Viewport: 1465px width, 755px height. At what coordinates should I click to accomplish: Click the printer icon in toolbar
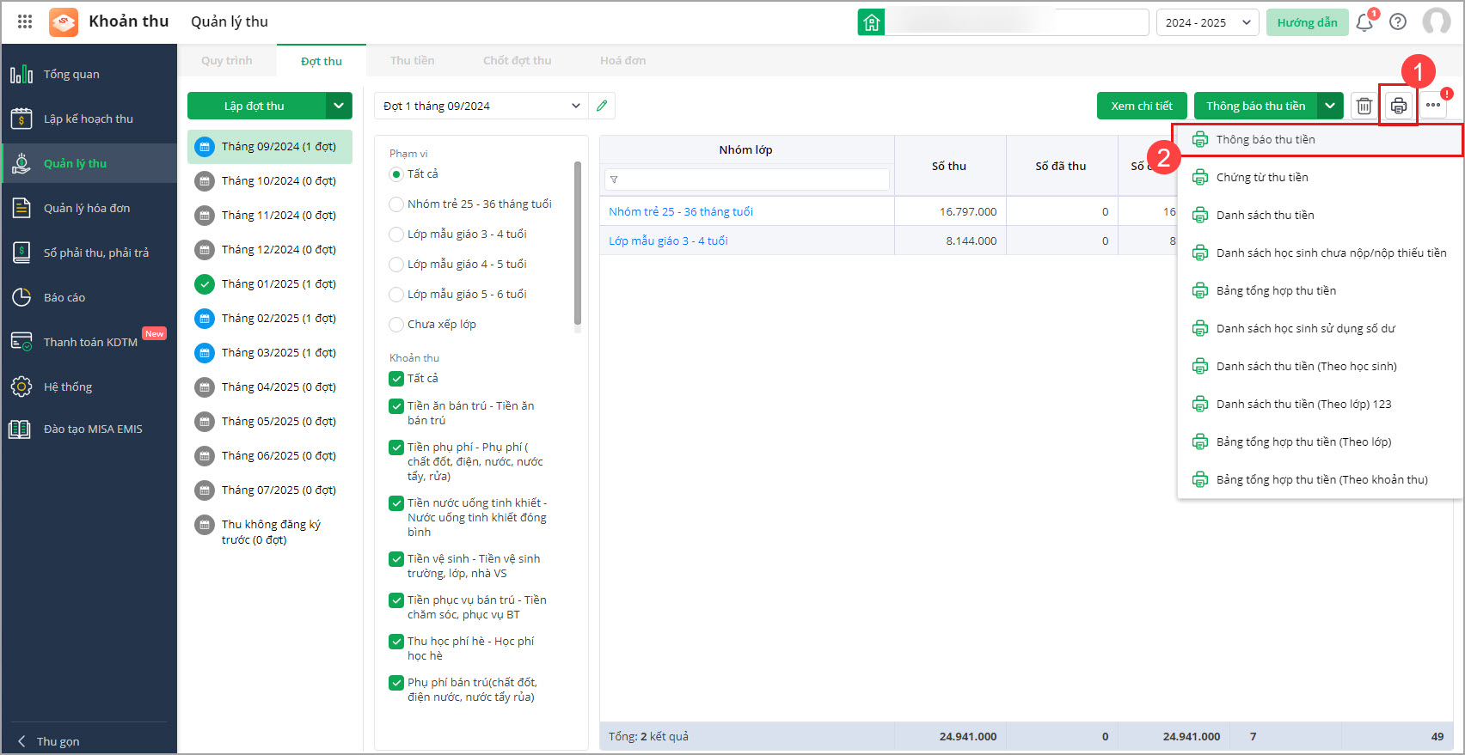coord(1398,106)
